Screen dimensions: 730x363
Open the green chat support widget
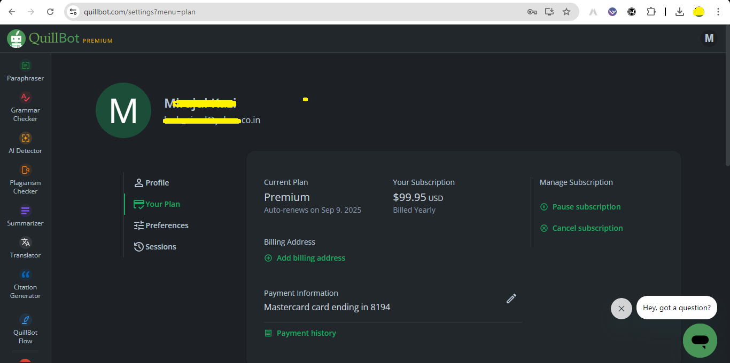pos(700,341)
